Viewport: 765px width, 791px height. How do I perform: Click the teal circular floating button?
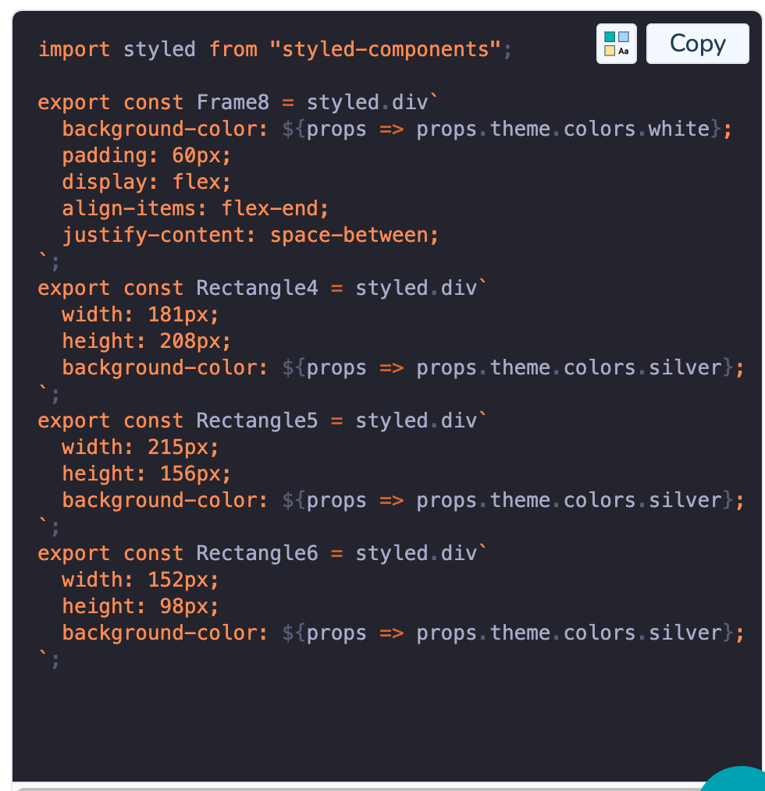pyautogui.click(x=735, y=779)
